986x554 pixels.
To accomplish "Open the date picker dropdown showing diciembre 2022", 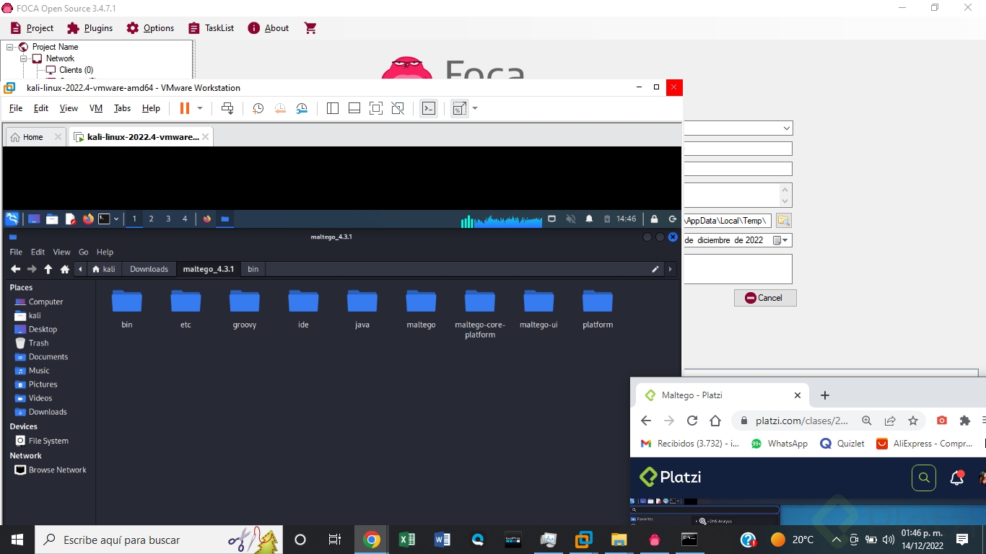I will click(x=781, y=240).
